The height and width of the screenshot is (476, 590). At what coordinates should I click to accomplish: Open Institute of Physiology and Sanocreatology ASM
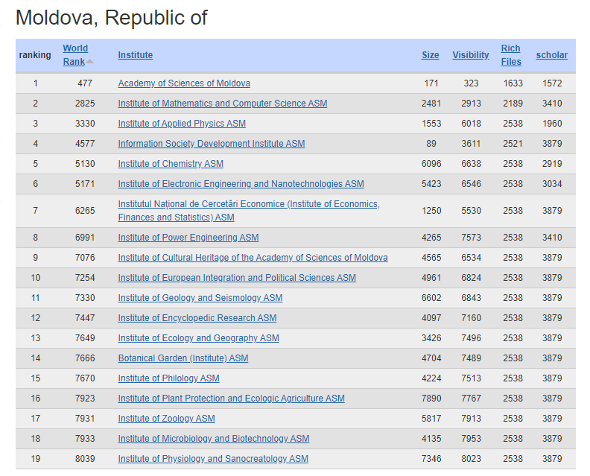point(213,459)
